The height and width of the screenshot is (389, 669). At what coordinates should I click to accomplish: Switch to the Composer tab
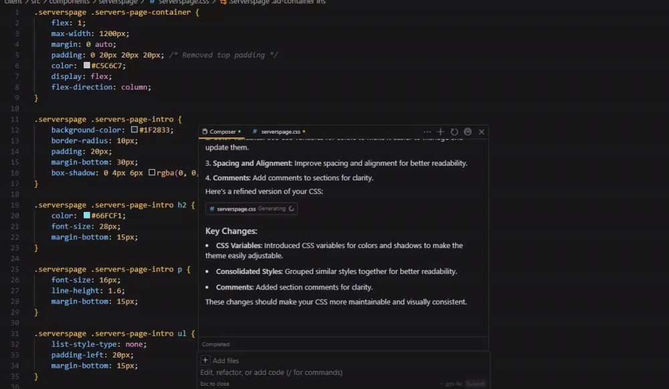[x=221, y=132]
